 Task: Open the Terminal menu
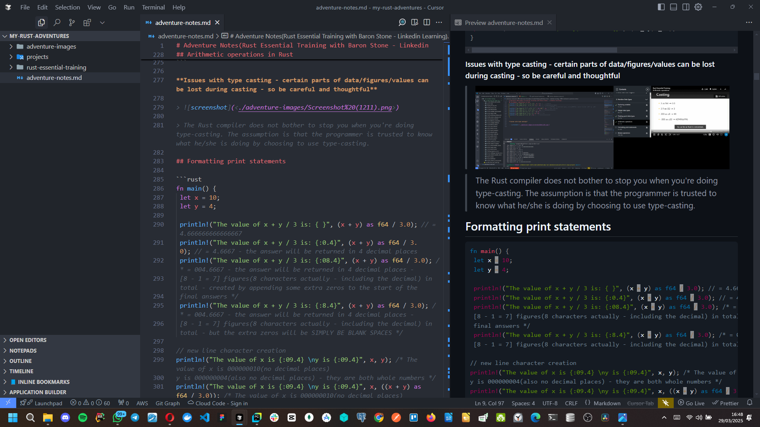click(153, 7)
